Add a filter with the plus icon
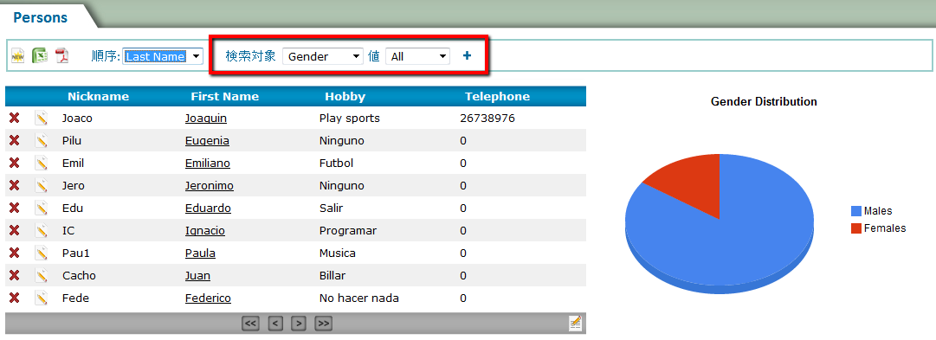The height and width of the screenshot is (340, 936). coord(467,55)
